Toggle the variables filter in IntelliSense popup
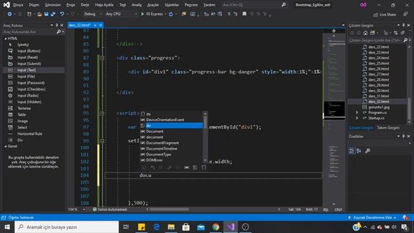Screen dimensions: 414x233 tap(186, 168)
